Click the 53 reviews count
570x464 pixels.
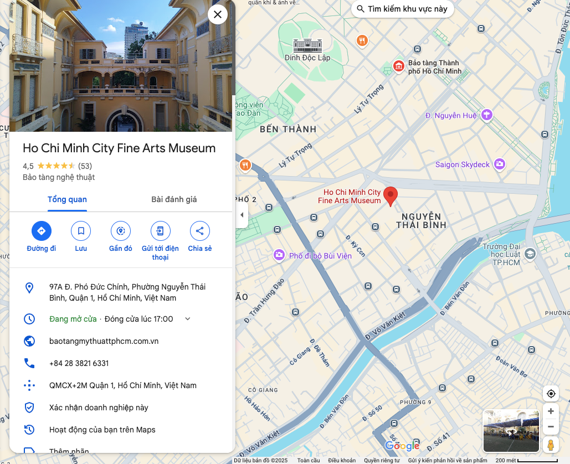85,166
